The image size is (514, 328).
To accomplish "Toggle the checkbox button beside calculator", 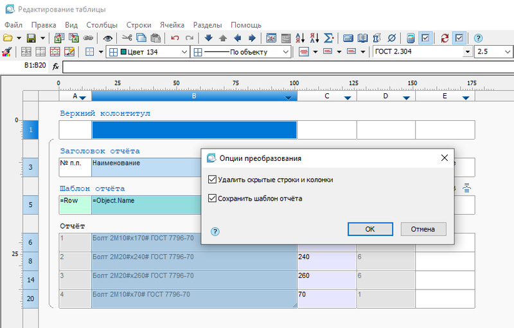I will [x=425, y=38].
